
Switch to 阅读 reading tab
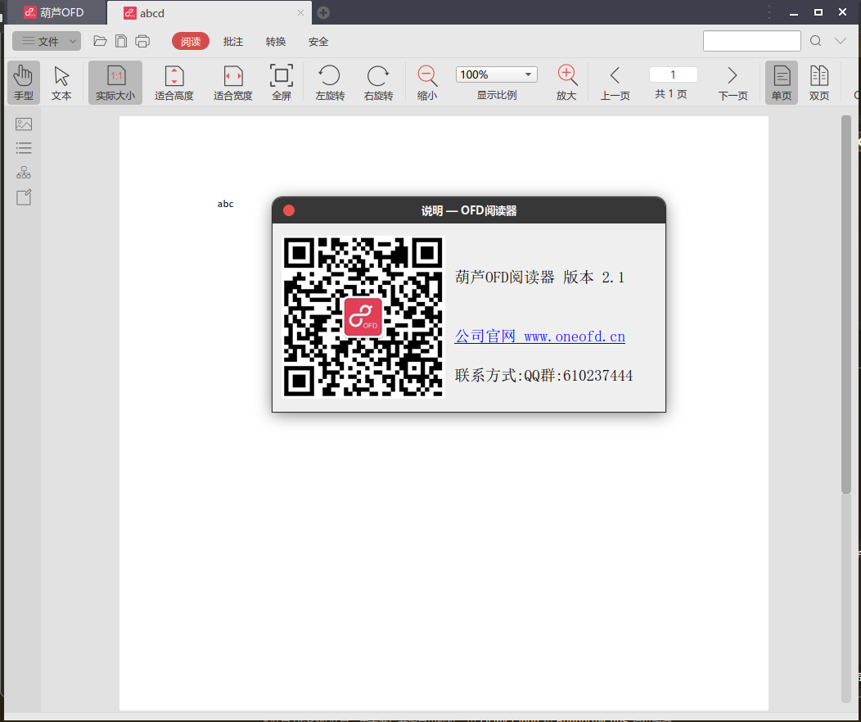tap(191, 42)
